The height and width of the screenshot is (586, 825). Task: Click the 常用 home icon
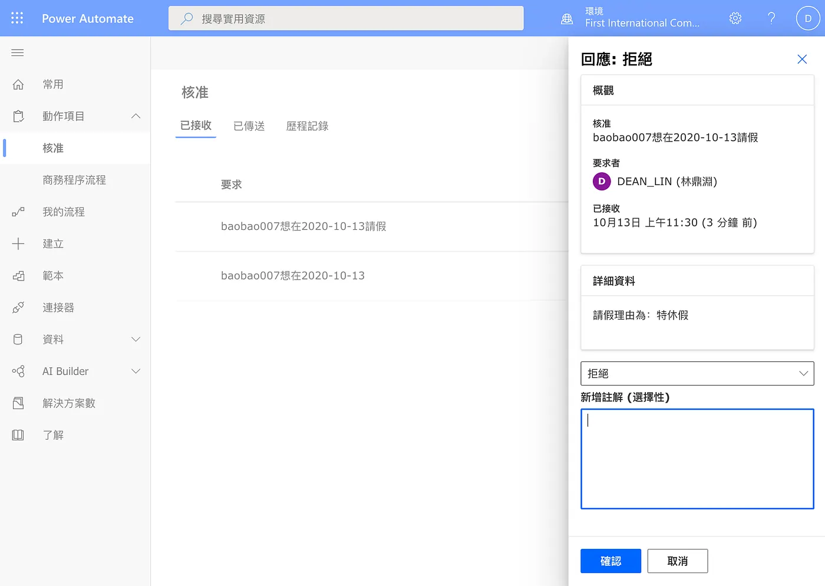18,84
